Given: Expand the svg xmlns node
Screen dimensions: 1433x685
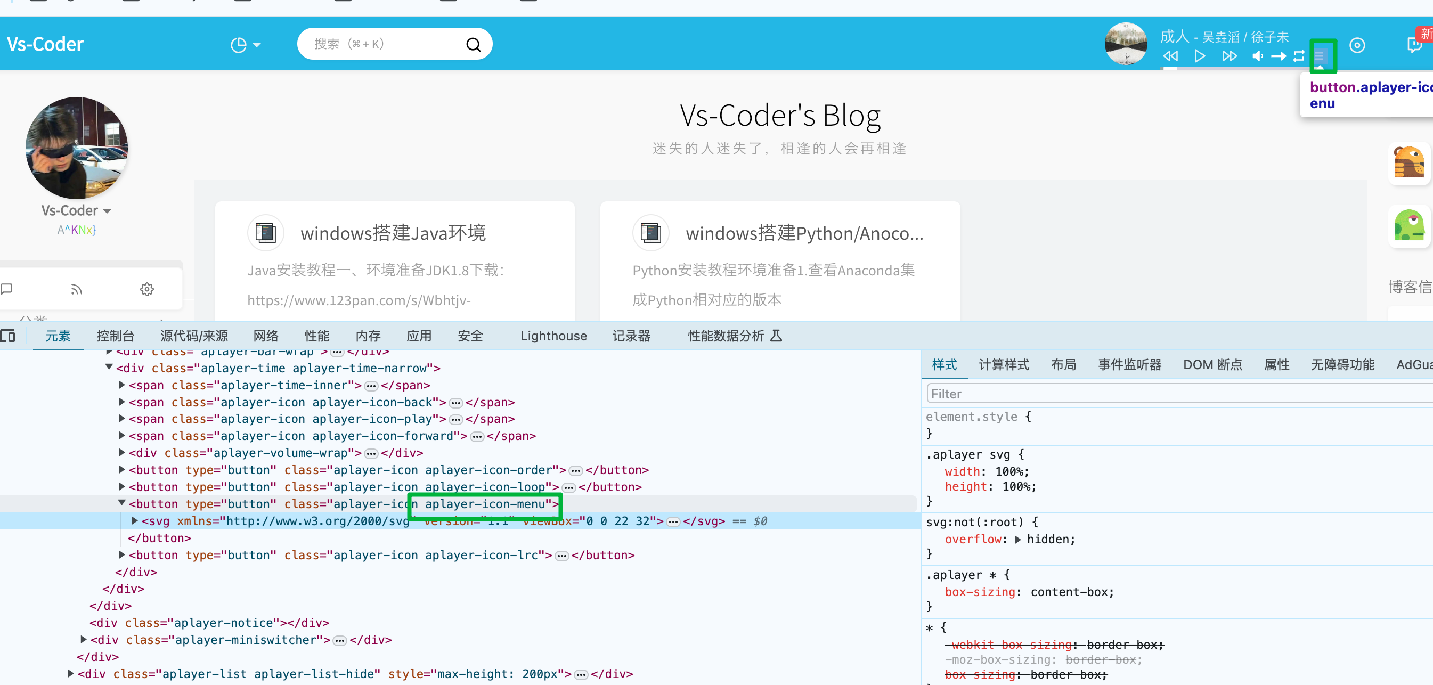Looking at the screenshot, I should point(135,521).
